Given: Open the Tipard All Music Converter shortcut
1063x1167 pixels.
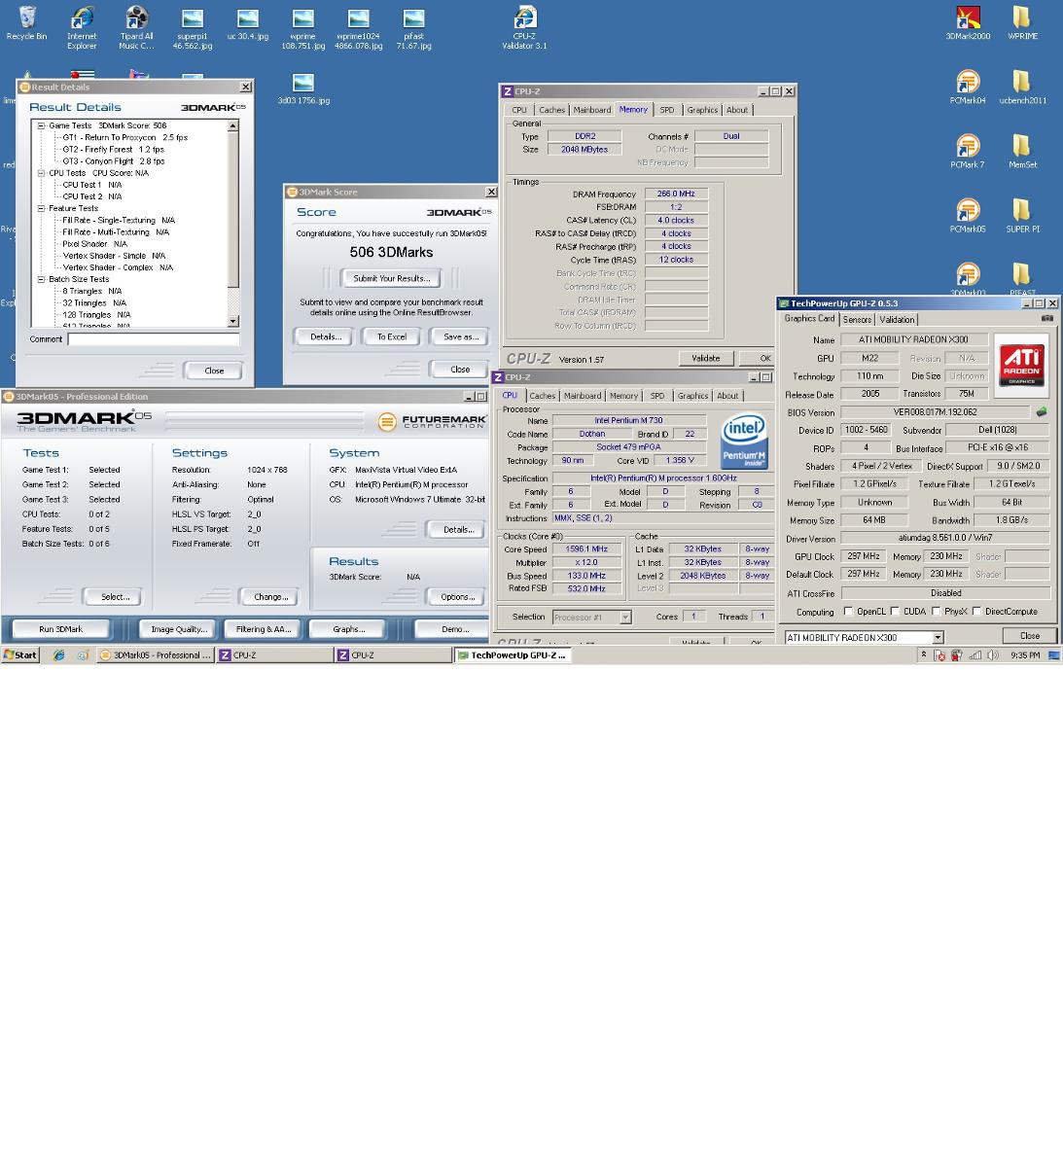Looking at the screenshot, I should click(x=136, y=27).
